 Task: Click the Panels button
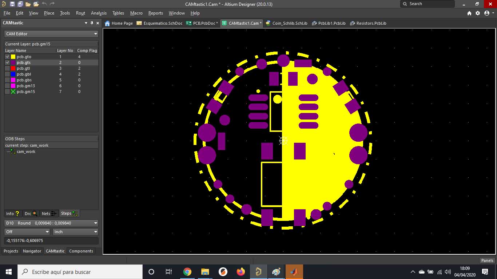click(487, 260)
